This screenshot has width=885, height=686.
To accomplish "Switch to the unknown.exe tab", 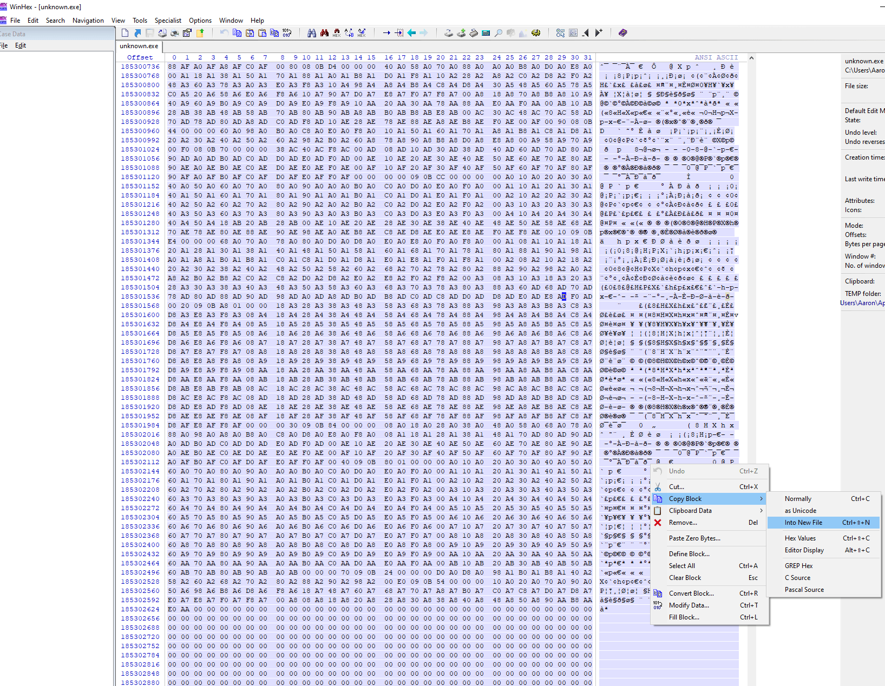I will (139, 46).
